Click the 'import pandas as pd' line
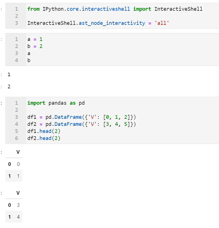This screenshot has width=219, height=228. 56,103
